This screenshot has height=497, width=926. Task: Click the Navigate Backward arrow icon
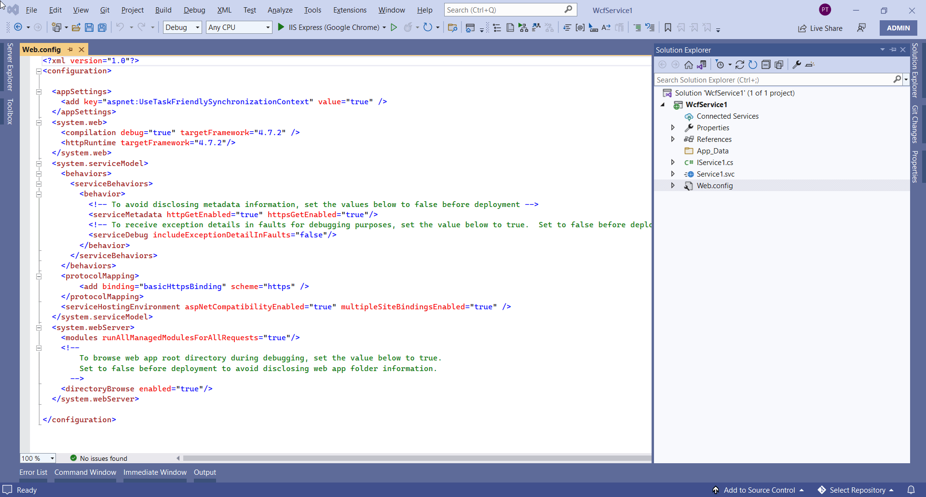pyautogui.click(x=18, y=28)
